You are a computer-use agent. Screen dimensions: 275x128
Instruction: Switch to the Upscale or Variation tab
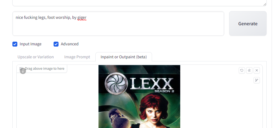(36, 57)
